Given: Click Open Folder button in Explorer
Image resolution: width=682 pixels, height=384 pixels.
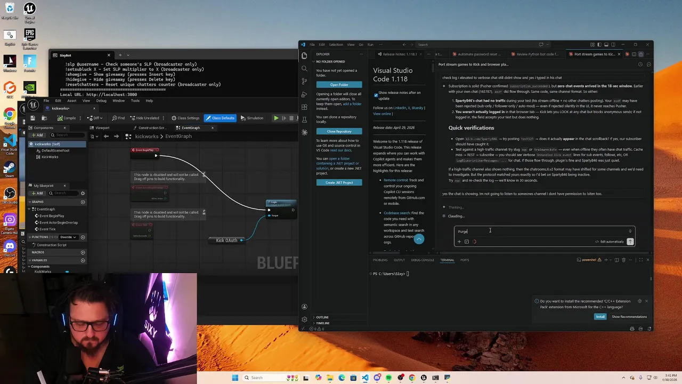Looking at the screenshot, I should click(339, 85).
